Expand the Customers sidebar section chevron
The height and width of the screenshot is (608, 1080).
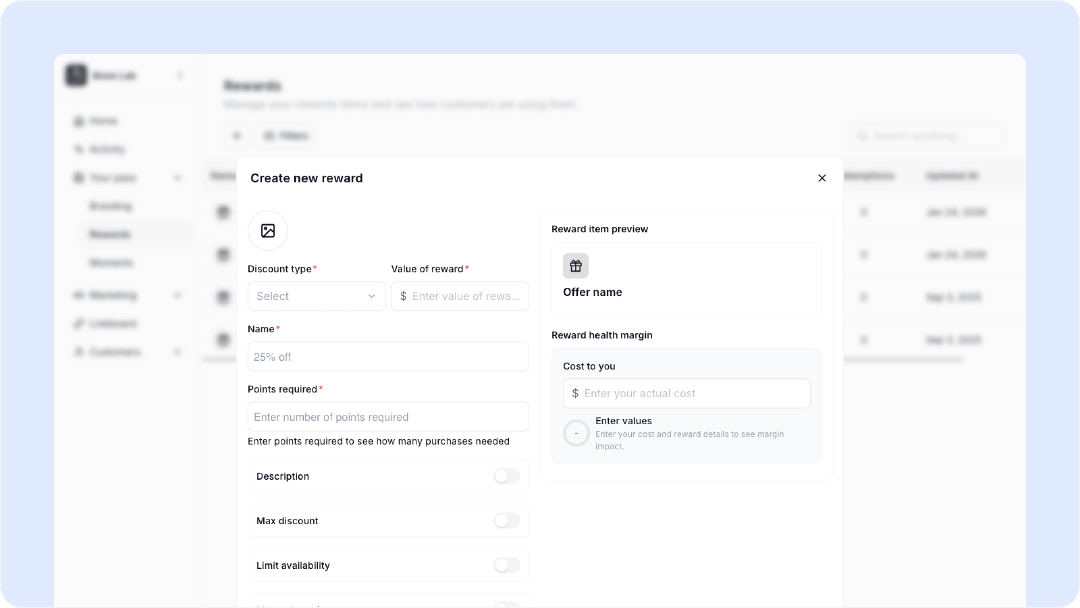(x=177, y=352)
